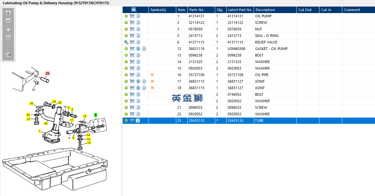Screen dimensions: 375x196
Task: Click the search icon in table header
Action: click(x=134, y=10)
